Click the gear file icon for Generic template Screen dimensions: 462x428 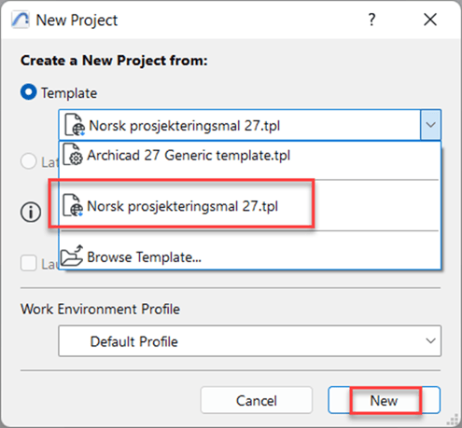point(73,155)
